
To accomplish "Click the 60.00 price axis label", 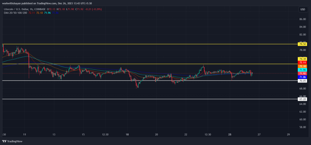I will 302,119.
